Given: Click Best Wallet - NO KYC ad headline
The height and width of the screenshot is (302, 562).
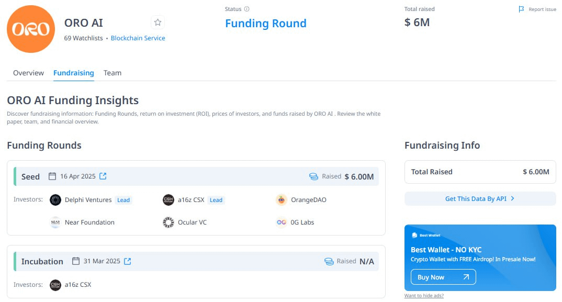Looking at the screenshot, I should (446, 250).
